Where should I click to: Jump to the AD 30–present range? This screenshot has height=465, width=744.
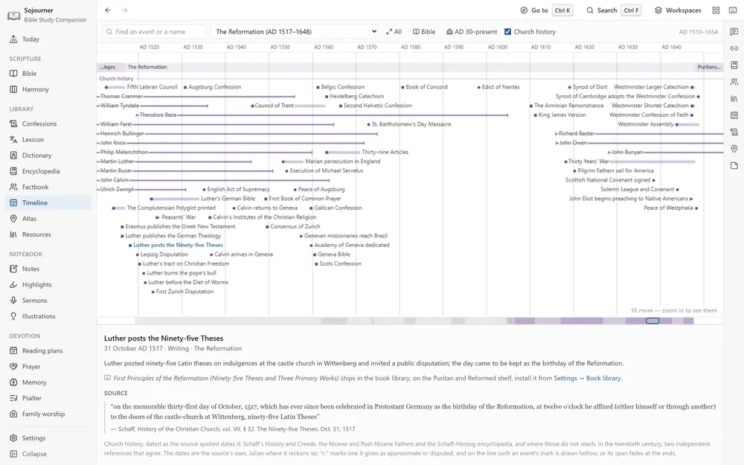point(472,32)
